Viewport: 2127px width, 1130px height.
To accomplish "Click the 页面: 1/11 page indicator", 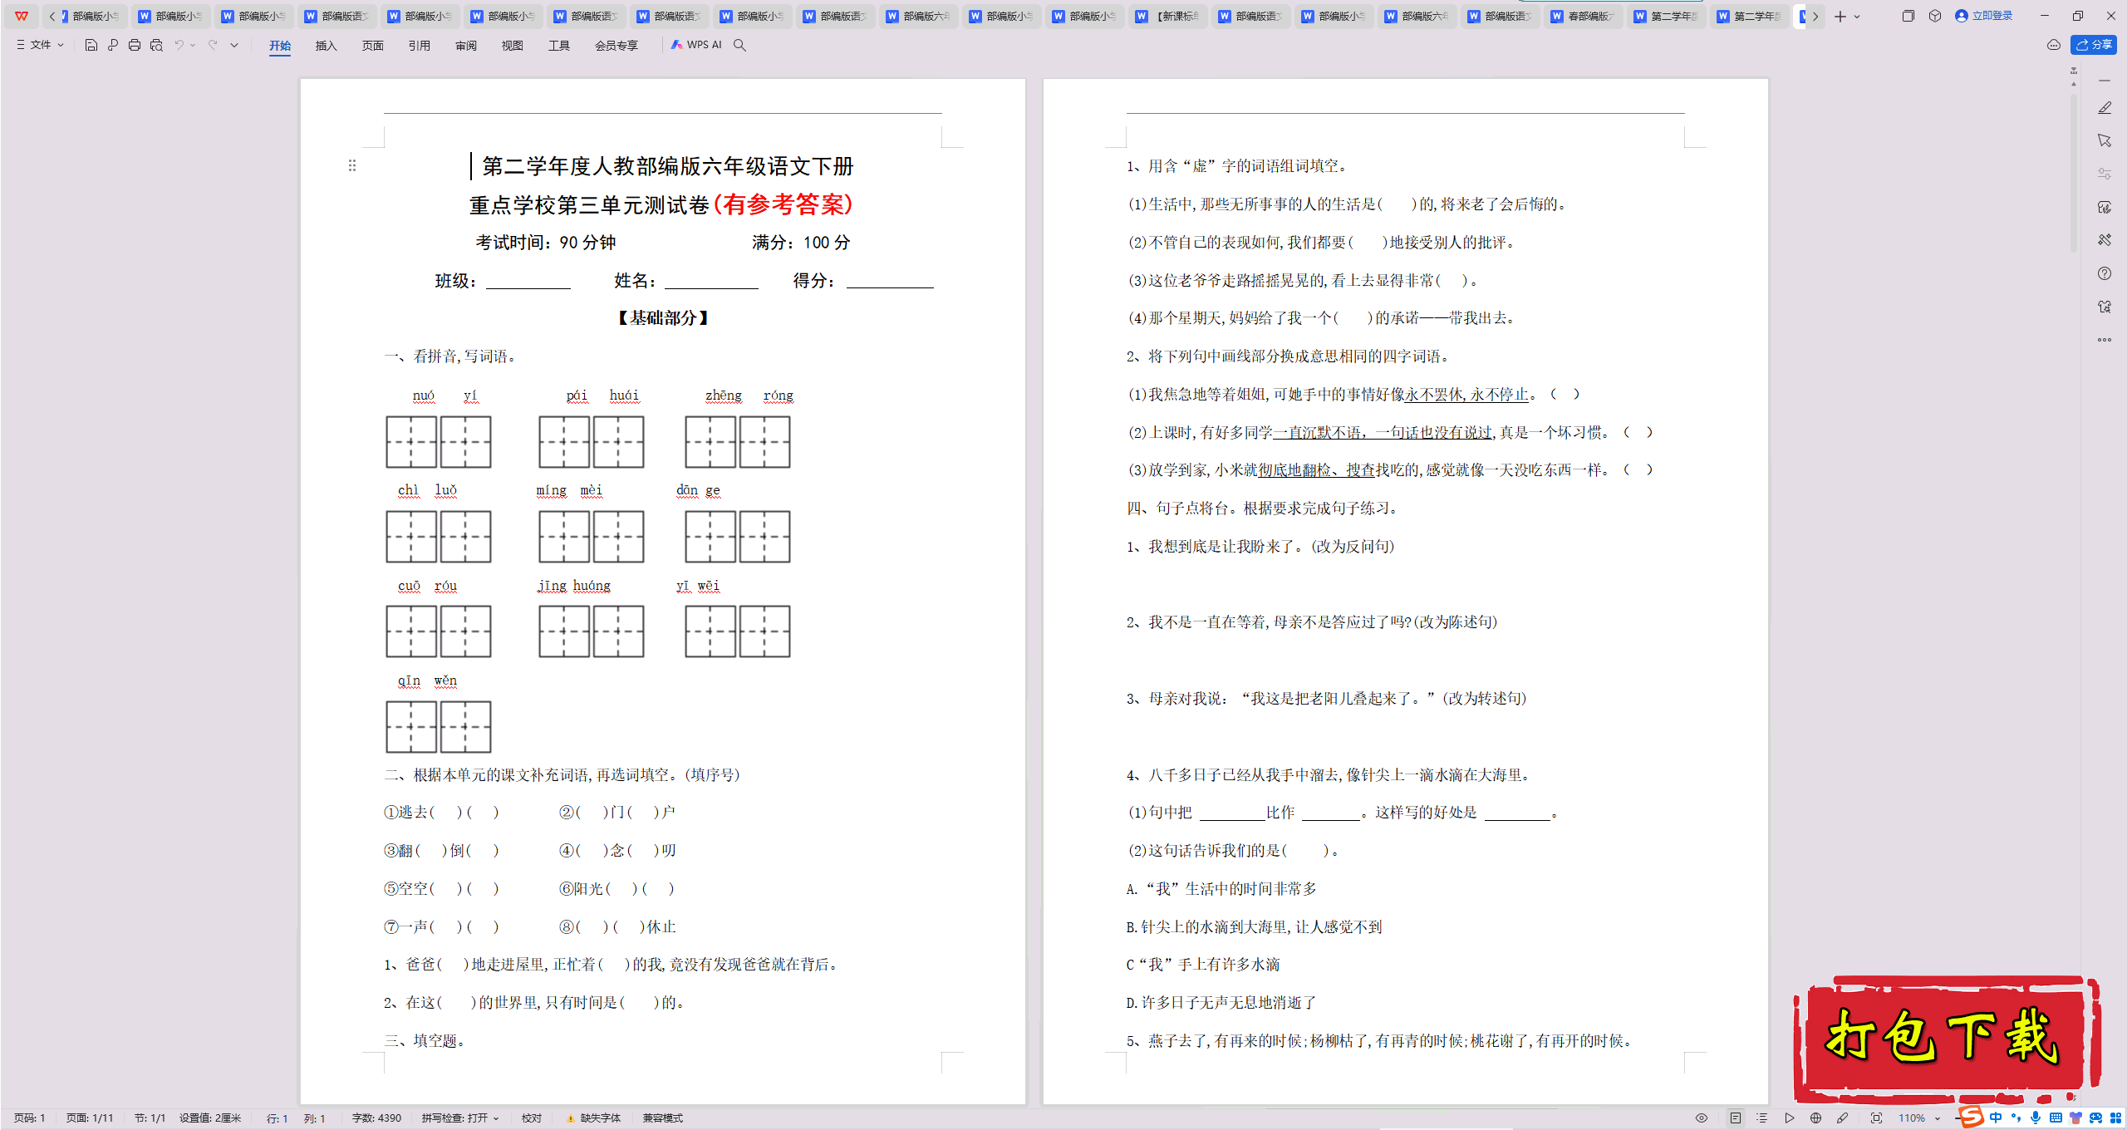I will 90,1118.
